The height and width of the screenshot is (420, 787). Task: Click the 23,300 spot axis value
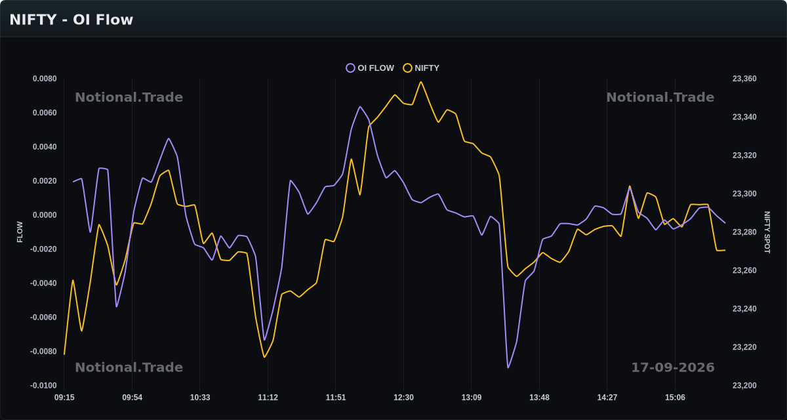tap(744, 194)
